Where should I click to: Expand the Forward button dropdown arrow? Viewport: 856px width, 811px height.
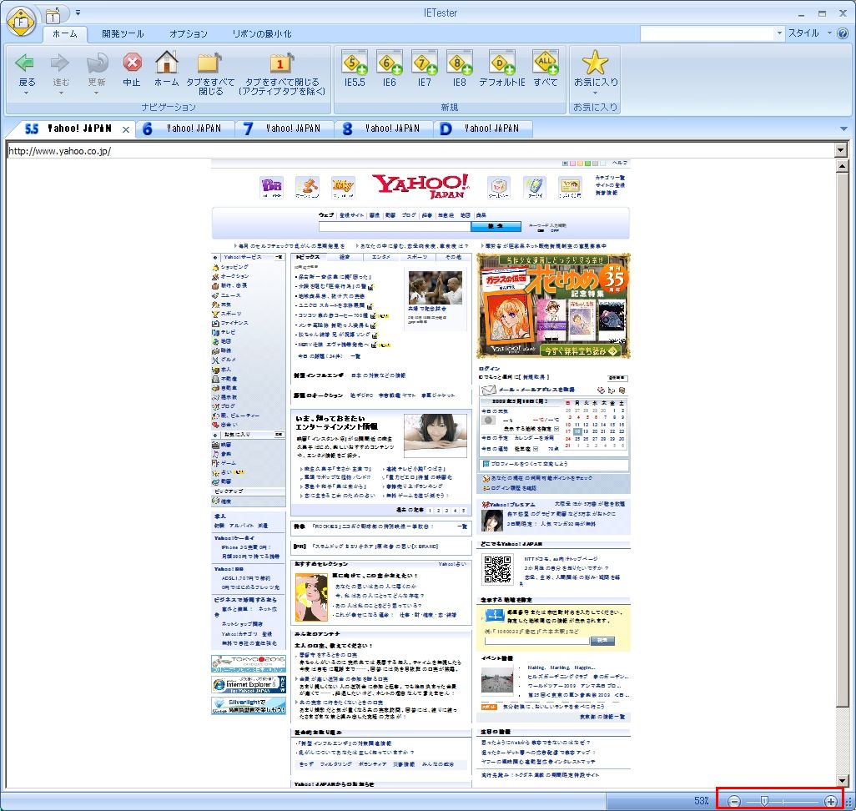tap(61, 93)
